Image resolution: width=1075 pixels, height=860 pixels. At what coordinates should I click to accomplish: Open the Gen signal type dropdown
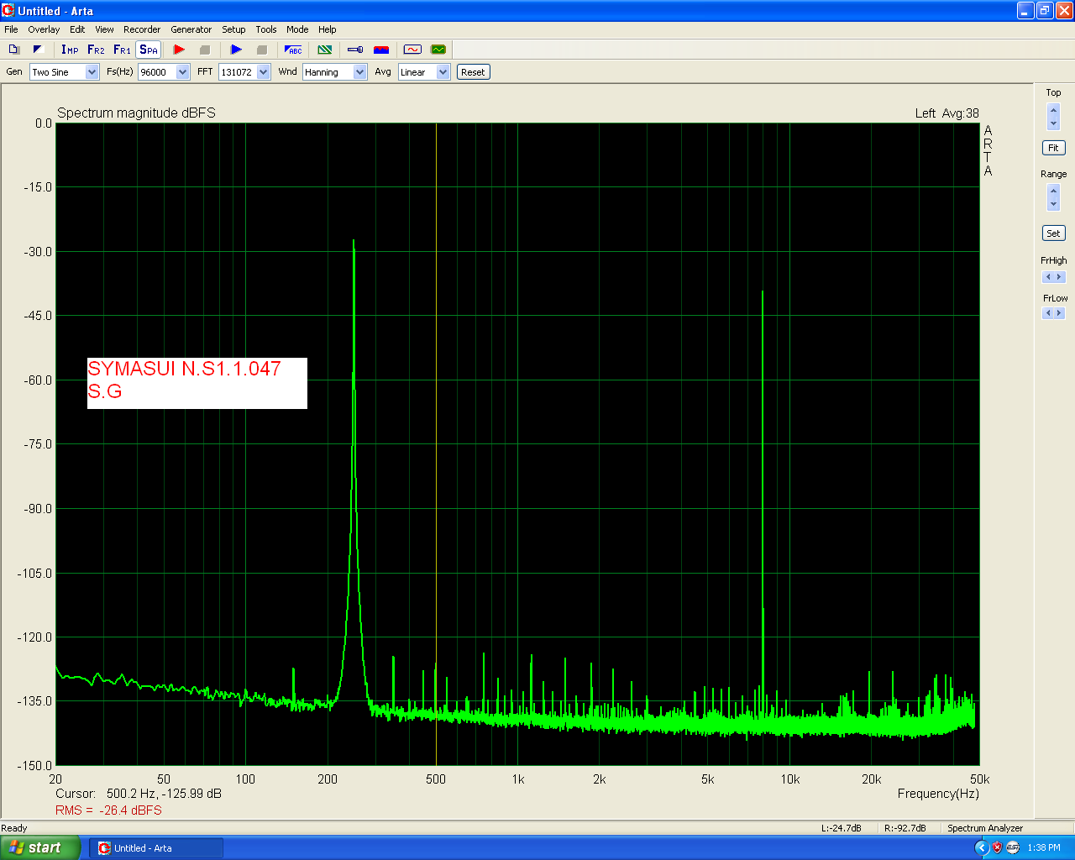pyautogui.click(x=92, y=72)
